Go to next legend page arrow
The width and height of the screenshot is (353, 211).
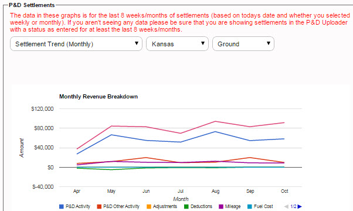[x=300, y=206]
